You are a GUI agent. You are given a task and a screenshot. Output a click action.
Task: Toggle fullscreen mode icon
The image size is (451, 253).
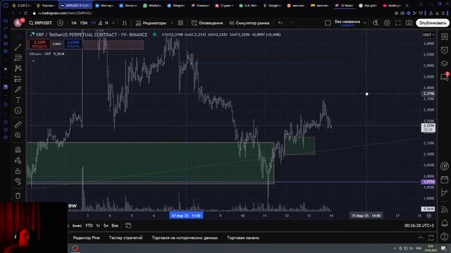[x=397, y=23]
